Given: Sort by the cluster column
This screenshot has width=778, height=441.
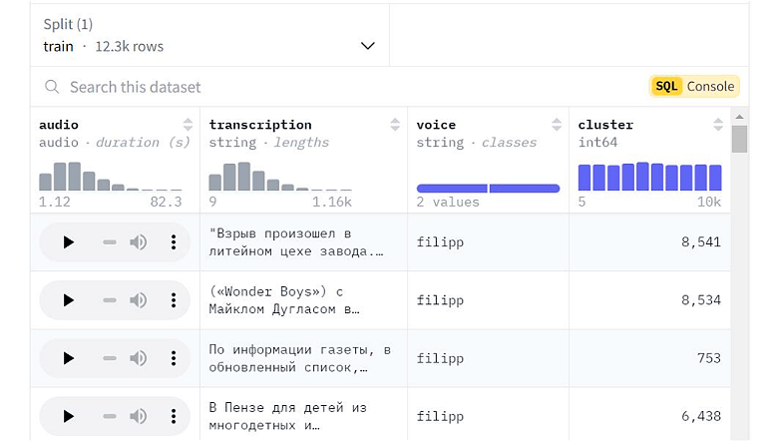Looking at the screenshot, I should [717, 125].
